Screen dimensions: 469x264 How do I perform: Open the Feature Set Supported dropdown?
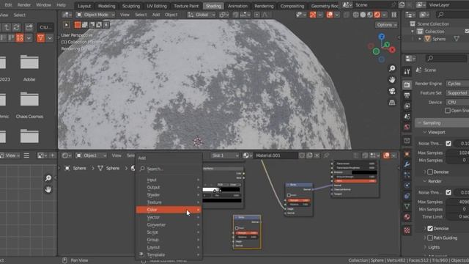tap(457, 93)
